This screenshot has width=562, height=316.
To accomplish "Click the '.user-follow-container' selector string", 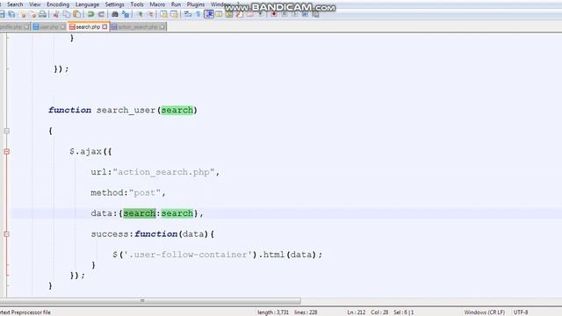I will (188, 255).
